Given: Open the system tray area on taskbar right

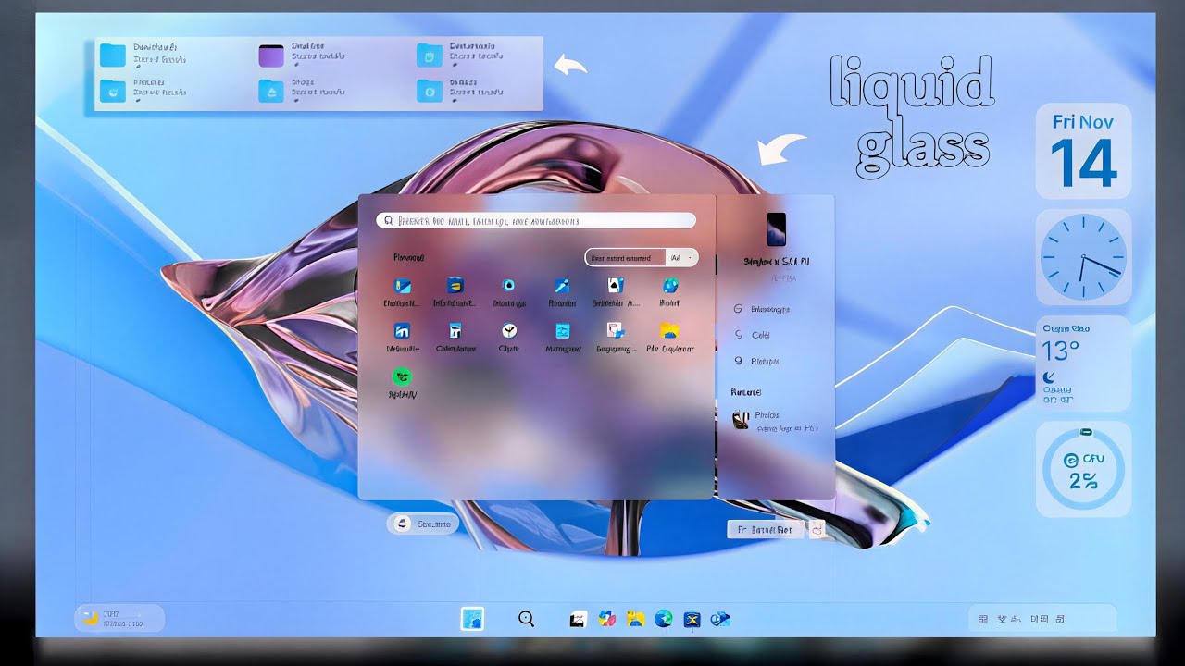Looking at the screenshot, I should (x=1042, y=619).
